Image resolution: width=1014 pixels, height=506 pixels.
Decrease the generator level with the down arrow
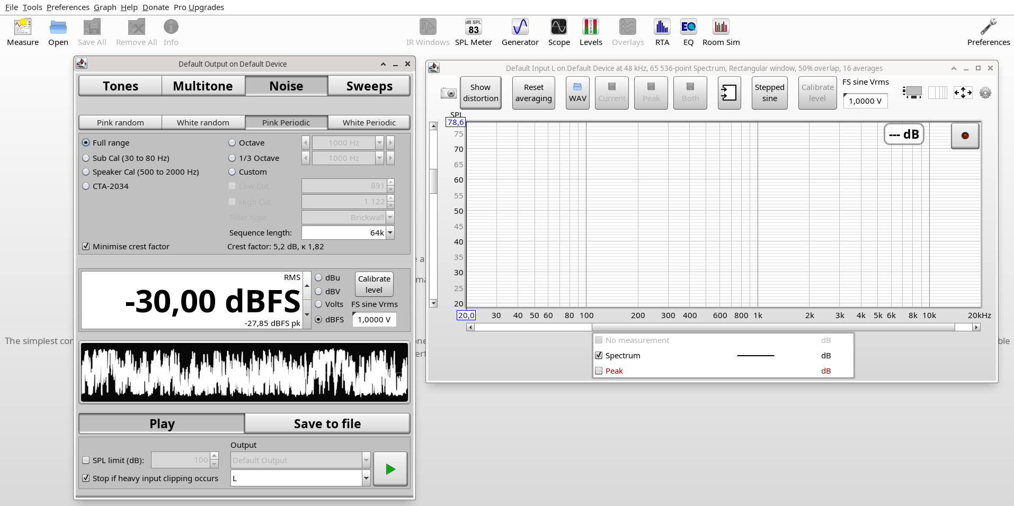coord(307,314)
